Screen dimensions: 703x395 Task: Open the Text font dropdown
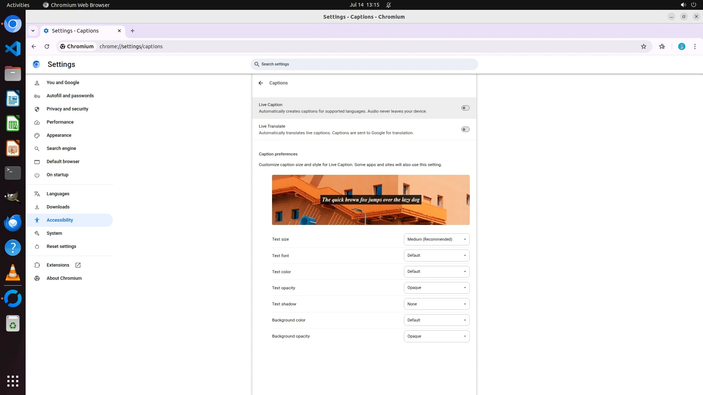pos(436,256)
